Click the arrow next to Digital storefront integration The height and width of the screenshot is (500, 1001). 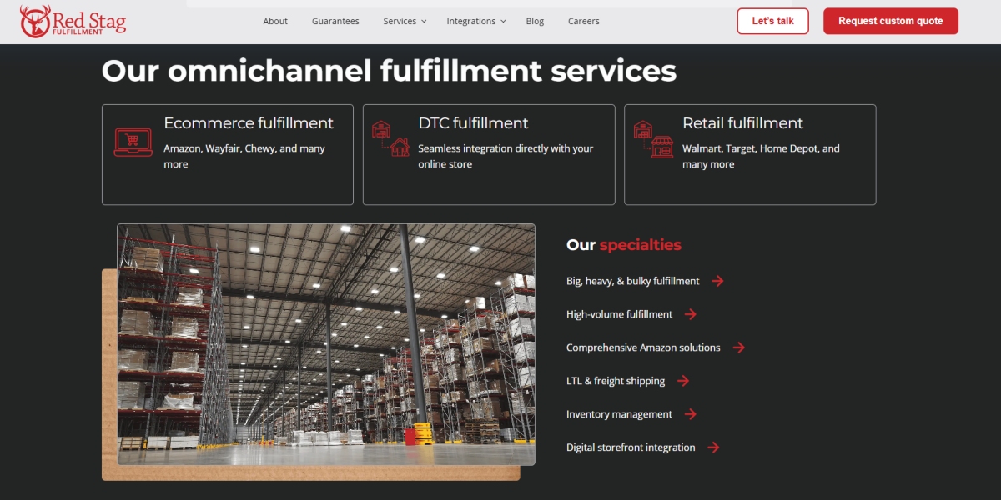(713, 447)
